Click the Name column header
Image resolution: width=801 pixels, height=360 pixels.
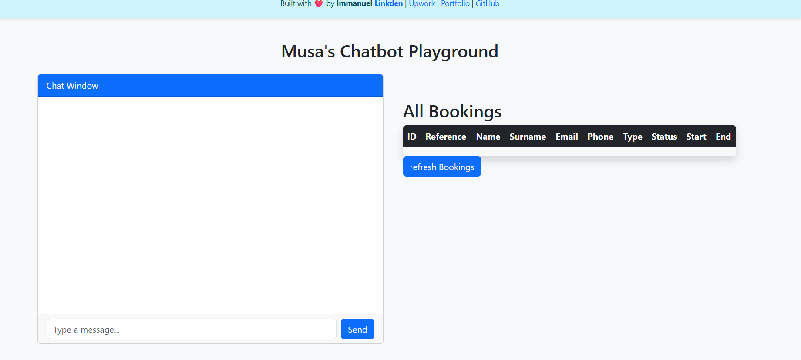[x=488, y=137]
